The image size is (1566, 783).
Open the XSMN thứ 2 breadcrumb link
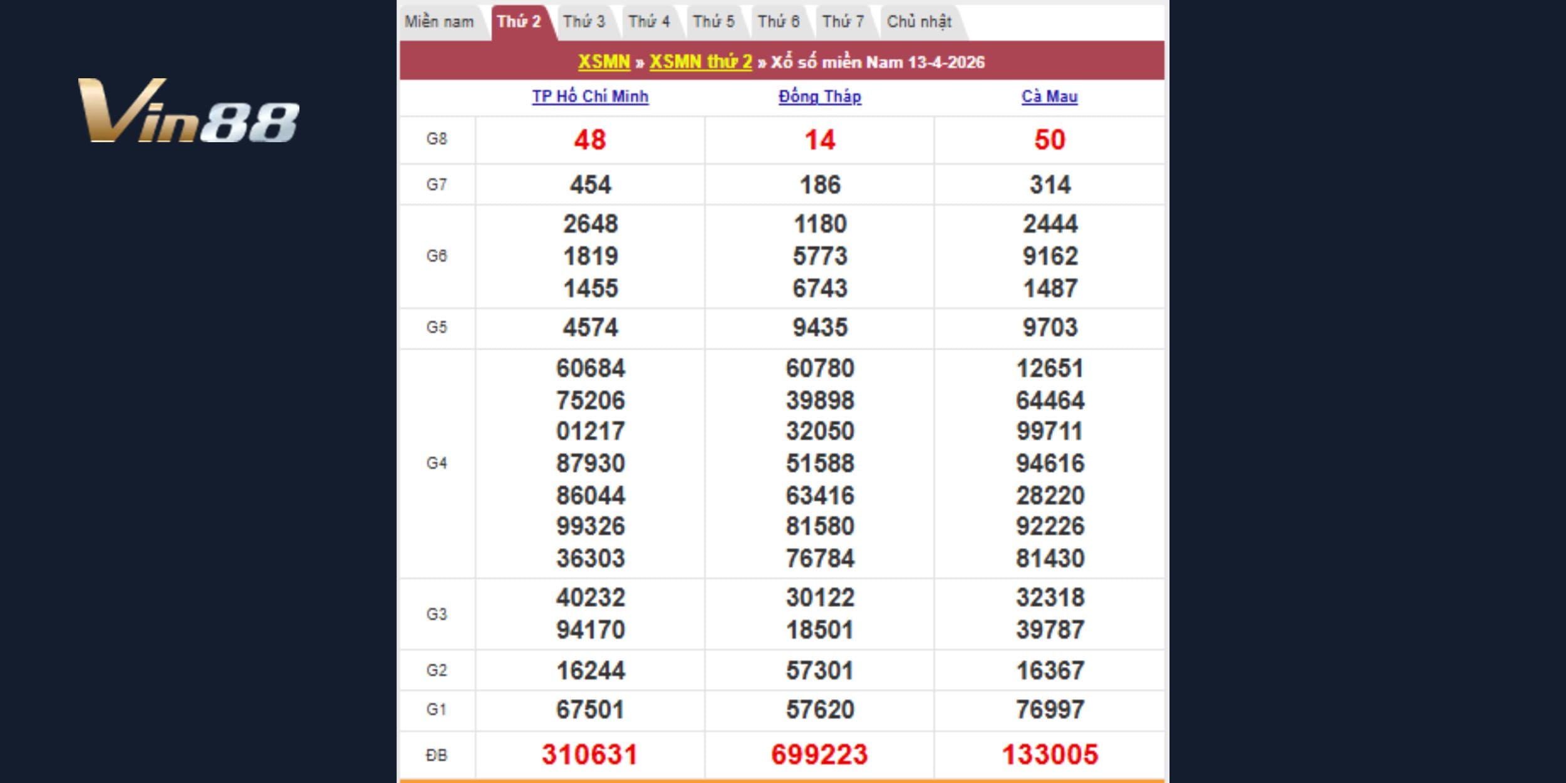tap(700, 62)
